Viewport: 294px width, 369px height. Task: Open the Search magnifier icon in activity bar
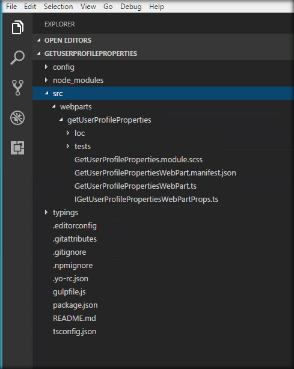pyautogui.click(x=17, y=58)
